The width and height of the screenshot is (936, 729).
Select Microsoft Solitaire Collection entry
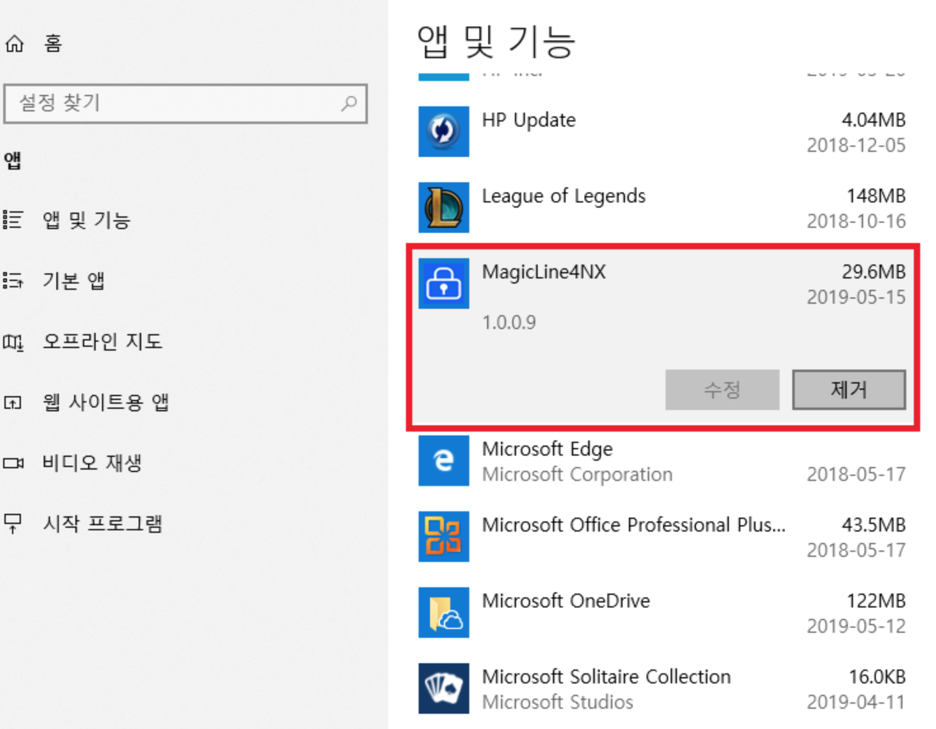click(606, 677)
